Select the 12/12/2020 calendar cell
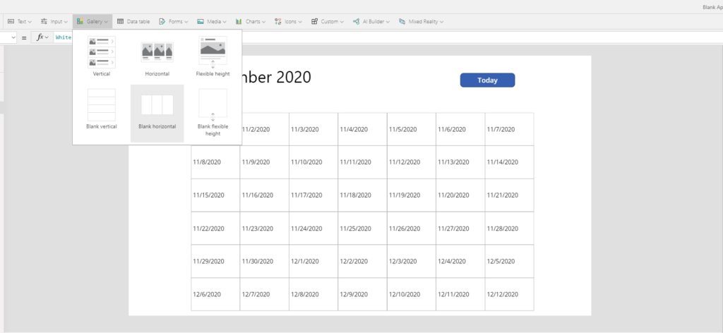 (510, 294)
